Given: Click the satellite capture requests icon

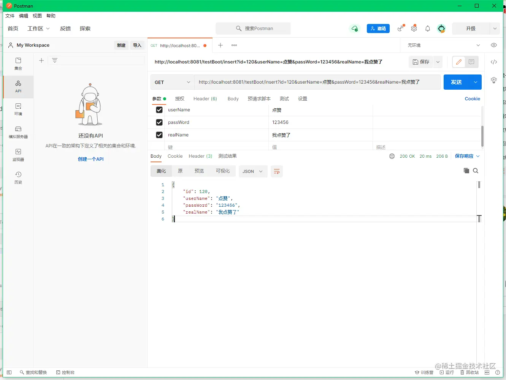Looking at the screenshot, I should tap(401, 28).
